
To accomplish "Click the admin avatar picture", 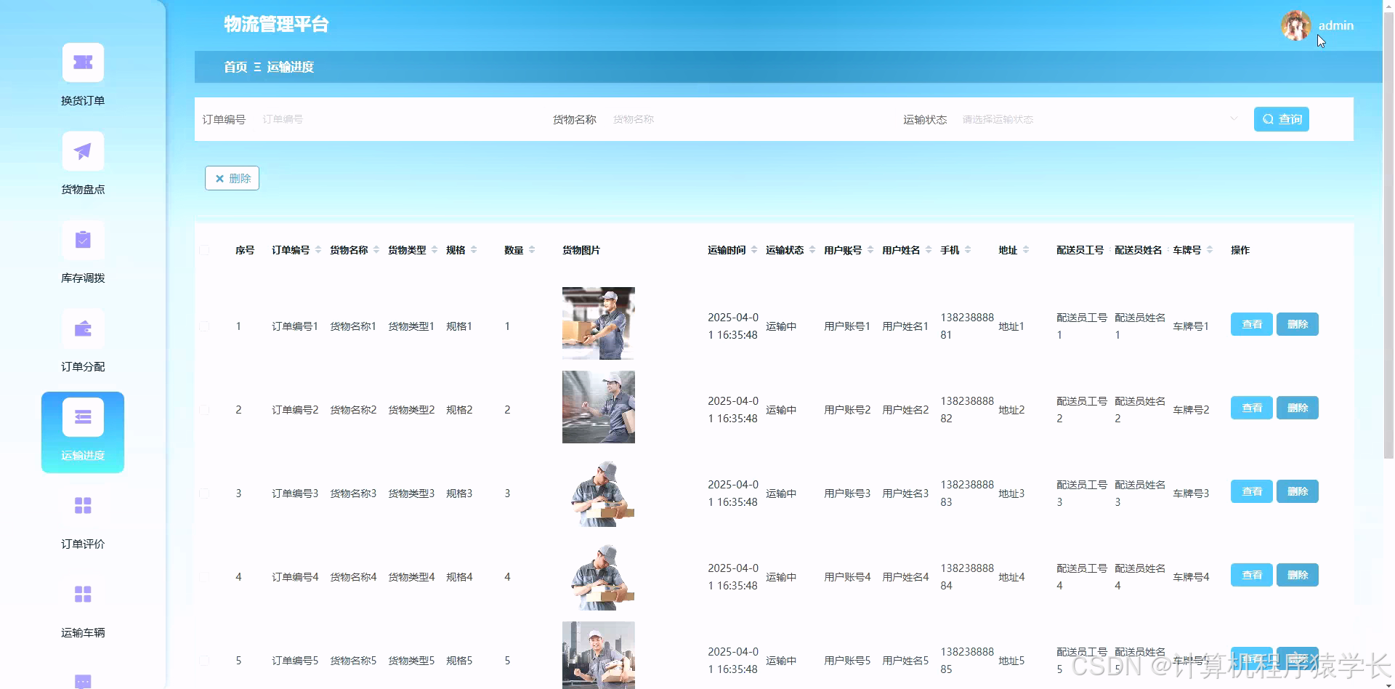I will coord(1295,25).
